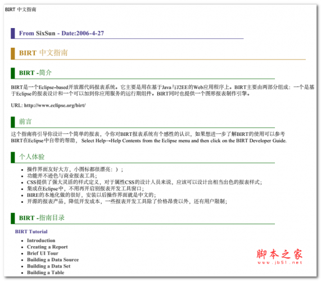
Task: Select the 个人体验 section heading
Action: tap(31, 157)
